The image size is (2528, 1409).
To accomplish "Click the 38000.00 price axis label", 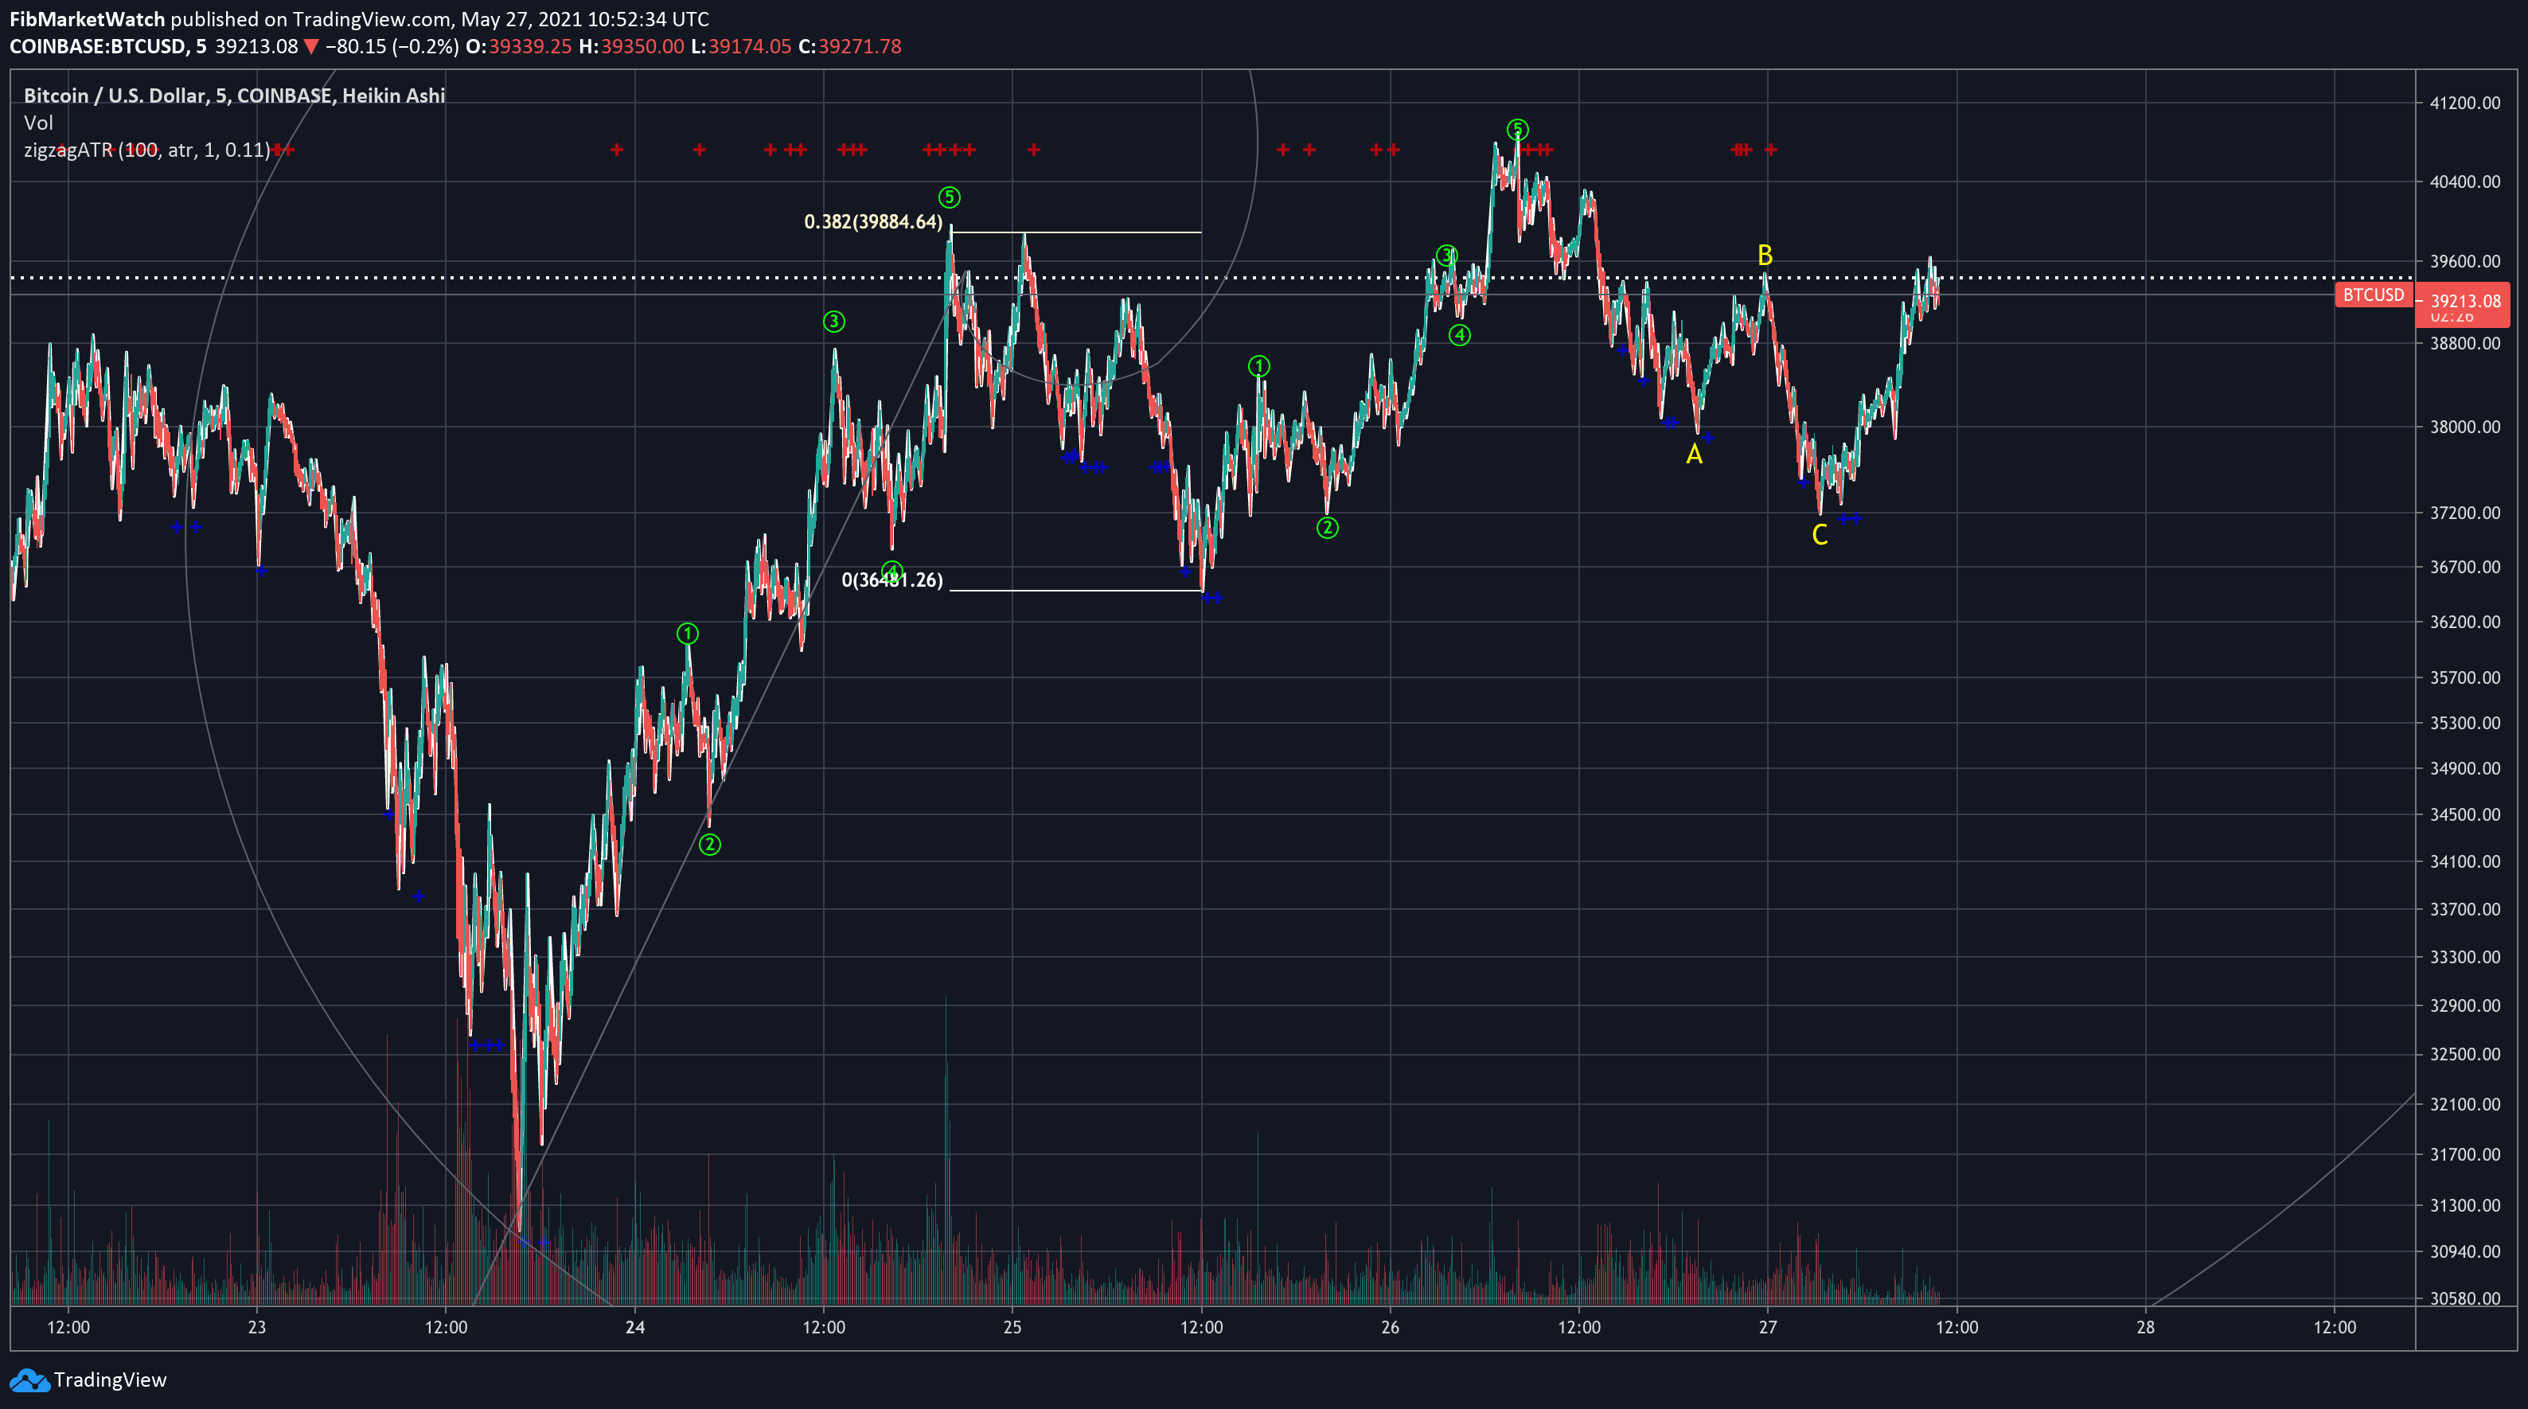I will coord(2465,427).
